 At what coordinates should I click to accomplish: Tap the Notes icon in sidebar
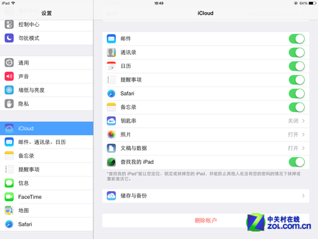(x=9, y=156)
